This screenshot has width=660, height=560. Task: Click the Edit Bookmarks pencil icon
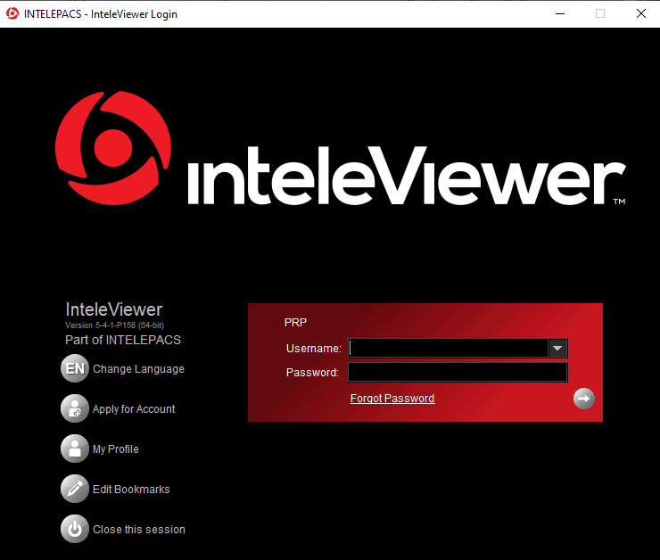pyautogui.click(x=75, y=489)
